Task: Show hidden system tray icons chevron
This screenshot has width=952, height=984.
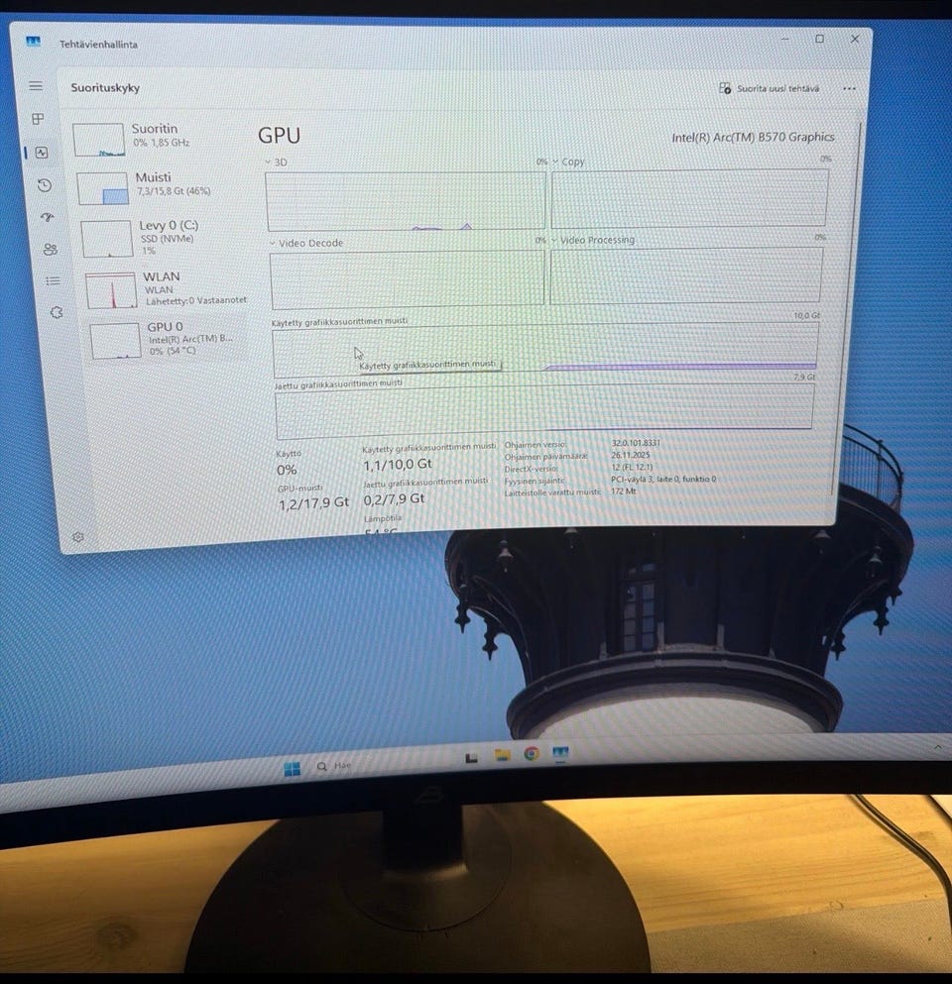Action: click(937, 747)
